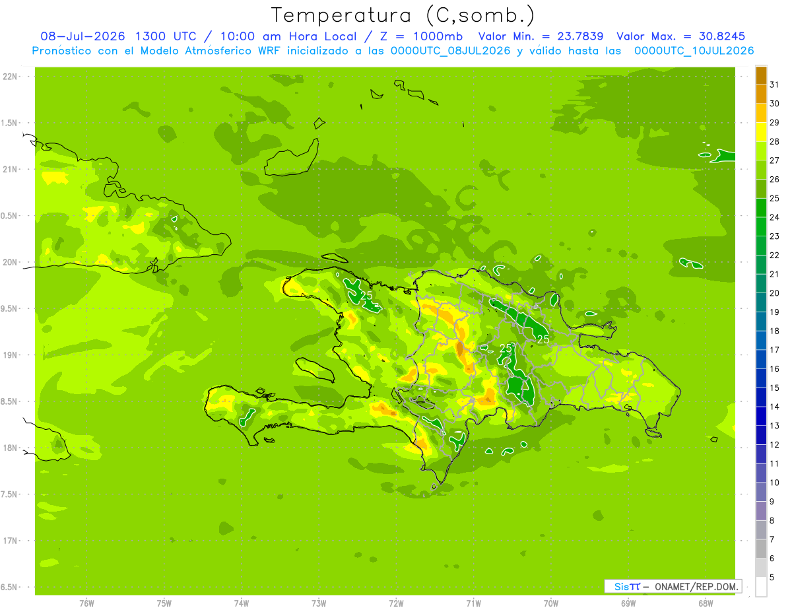Click the '1.5N' latitude label
This screenshot has height=612, width=792.
click(x=10, y=123)
